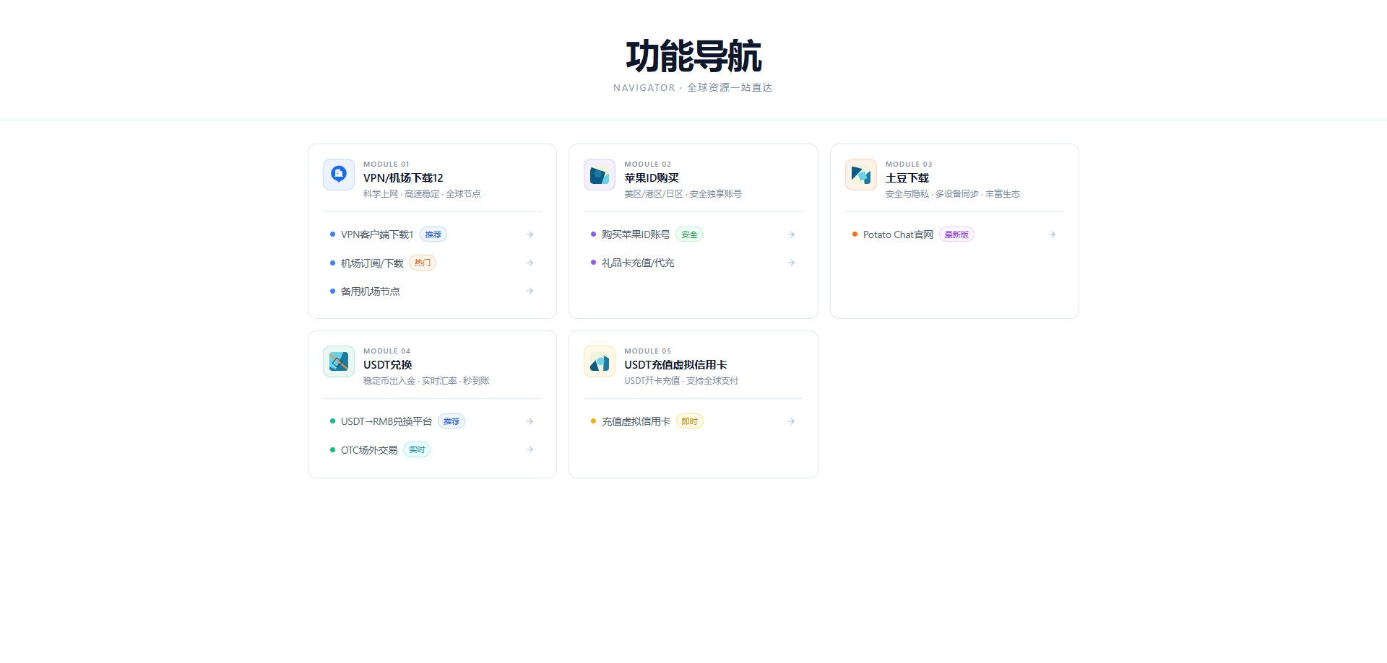Click the 土豆下载 module icon
The height and width of the screenshot is (663, 1387).
[861, 175]
